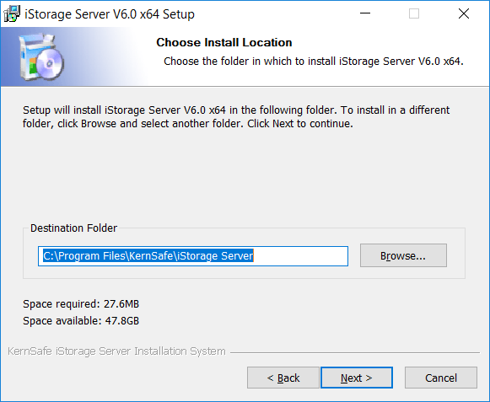490x402 pixels.
Task: Click the 'Space required: 27.6MB' text
Action: point(81,303)
